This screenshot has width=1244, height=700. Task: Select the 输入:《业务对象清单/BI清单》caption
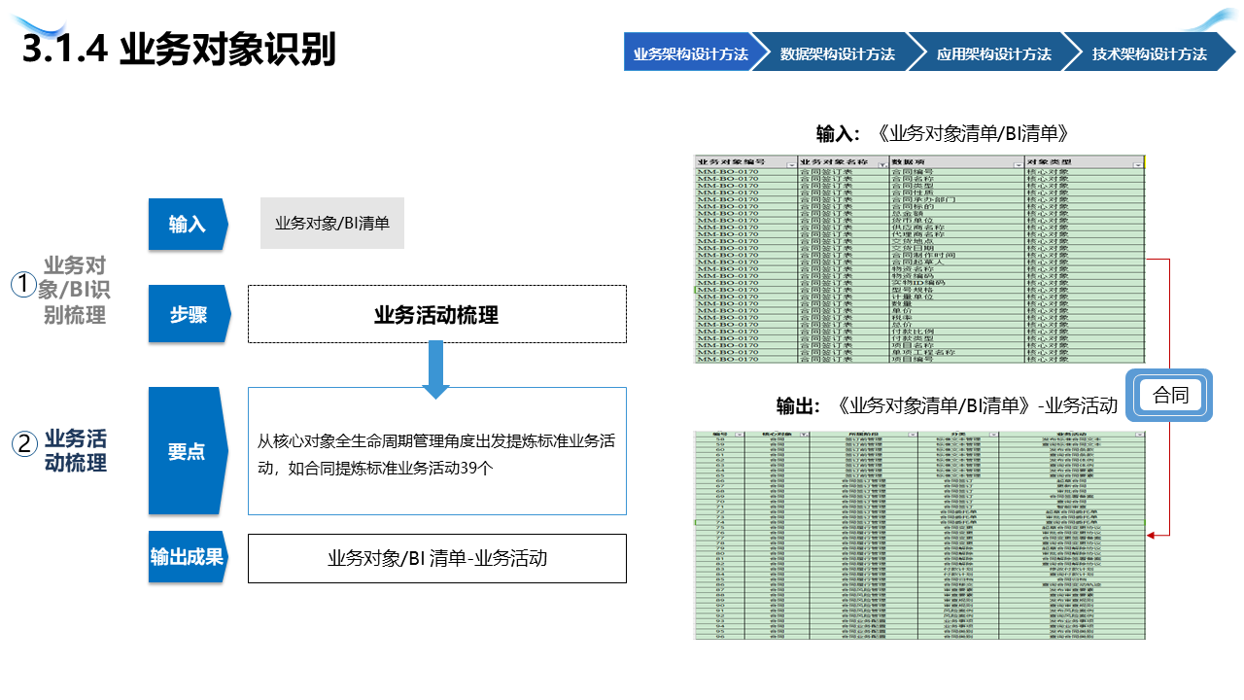(942, 133)
